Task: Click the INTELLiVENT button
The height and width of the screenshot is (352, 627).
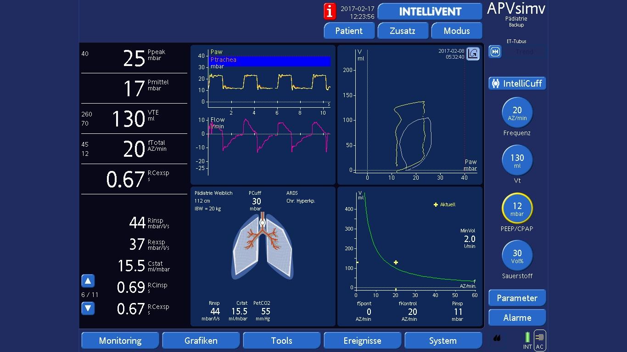Action: (430, 11)
